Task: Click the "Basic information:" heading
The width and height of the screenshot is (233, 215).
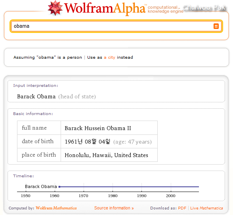Action: (x=33, y=114)
